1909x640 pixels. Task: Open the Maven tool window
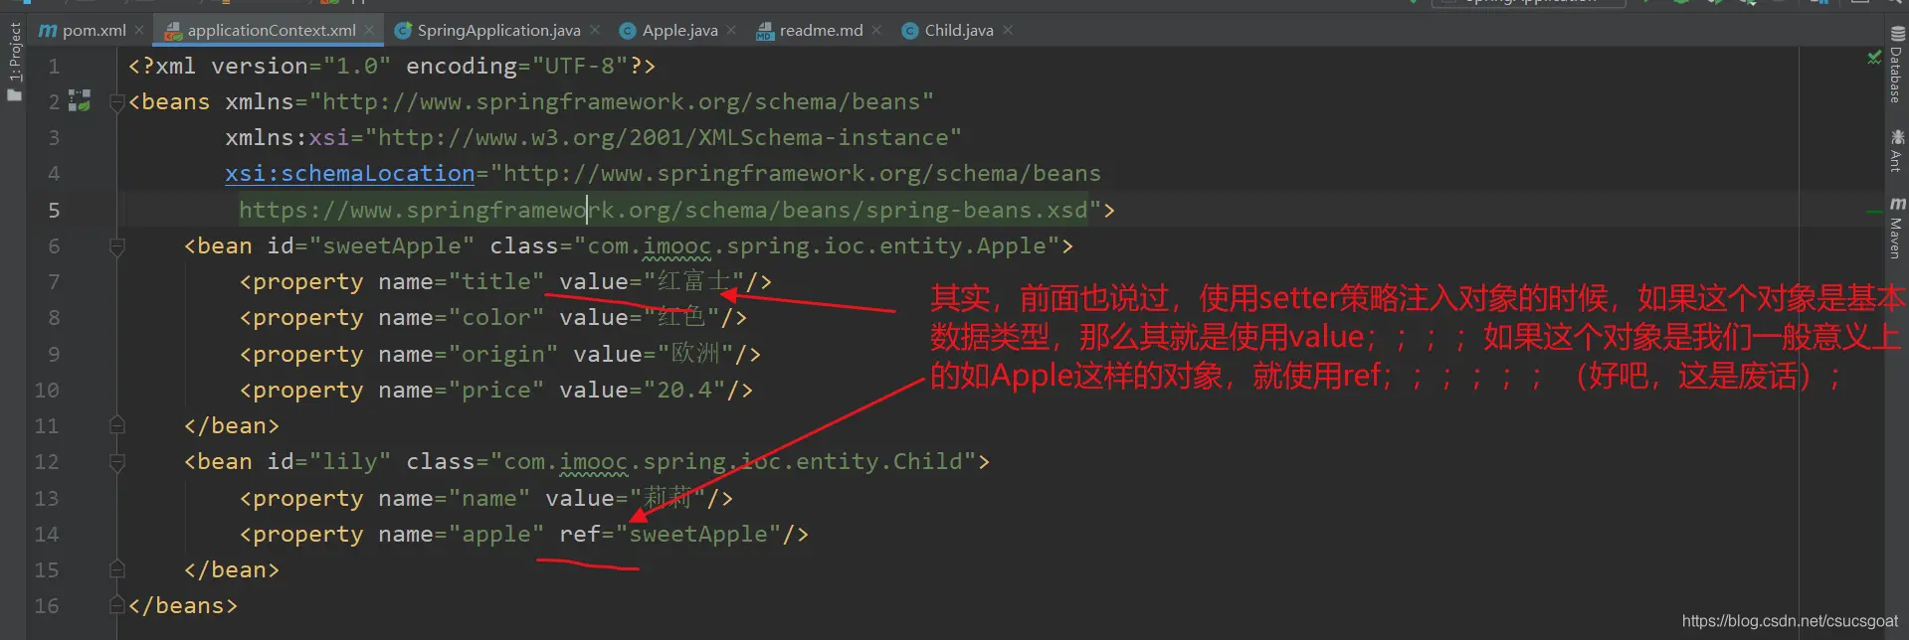tap(1896, 228)
